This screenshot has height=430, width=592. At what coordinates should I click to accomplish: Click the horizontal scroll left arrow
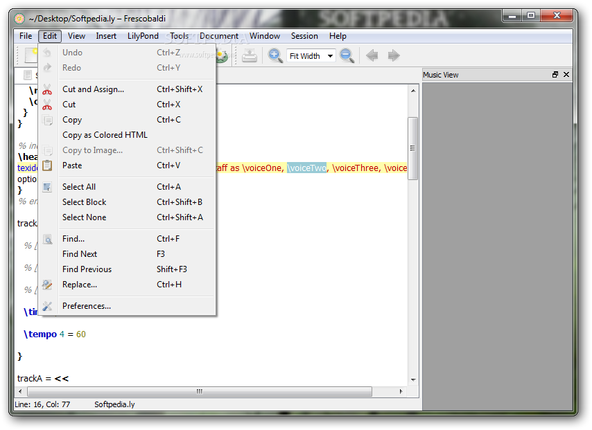pos(20,391)
